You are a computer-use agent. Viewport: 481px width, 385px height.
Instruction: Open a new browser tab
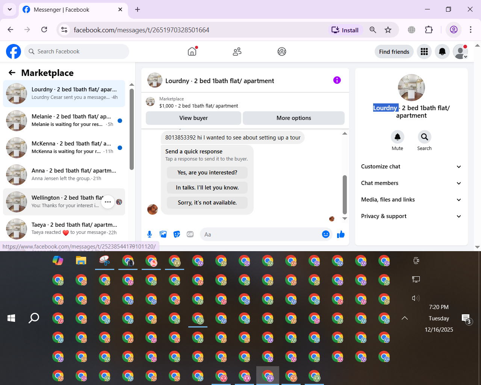coord(138,9)
